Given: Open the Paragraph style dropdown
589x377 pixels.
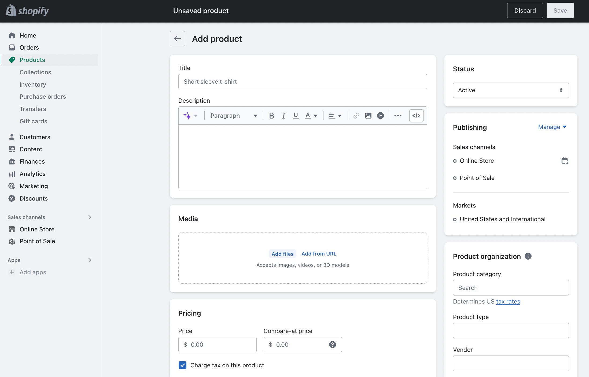Looking at the screenshot, I should tap(234, 116).
